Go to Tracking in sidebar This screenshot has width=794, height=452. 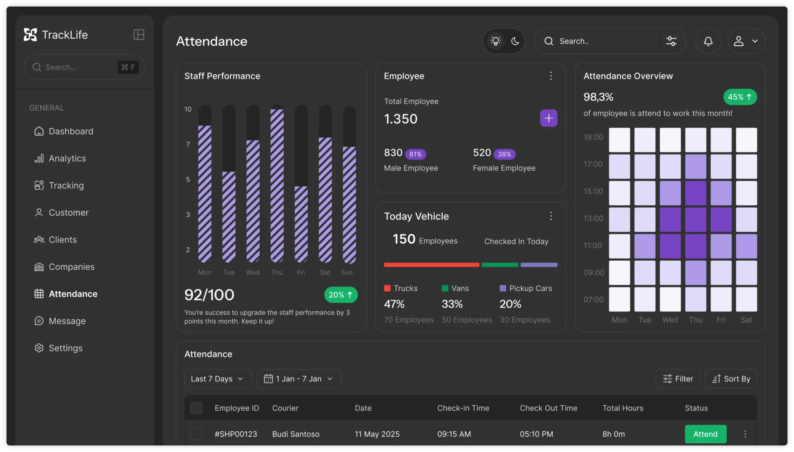(x=66, y=186)
